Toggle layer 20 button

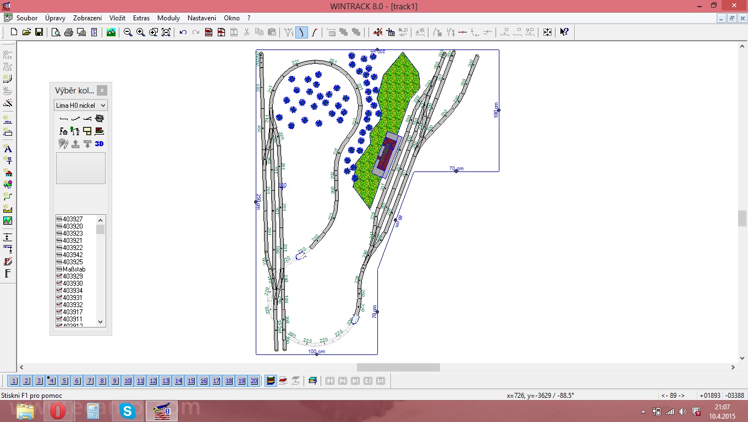click(x=254, y=381)
